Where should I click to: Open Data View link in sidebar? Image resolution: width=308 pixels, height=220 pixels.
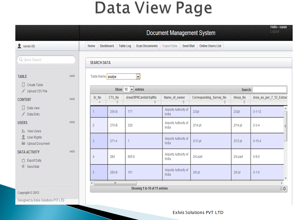click(x=33, y=108)
